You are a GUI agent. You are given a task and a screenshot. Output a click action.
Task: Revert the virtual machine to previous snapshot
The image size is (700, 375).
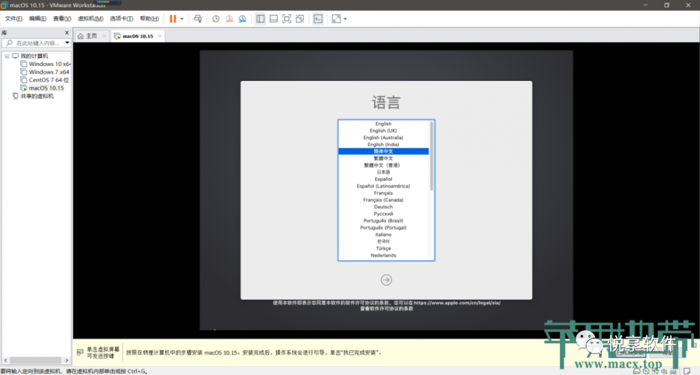click(x=229, y=19)
